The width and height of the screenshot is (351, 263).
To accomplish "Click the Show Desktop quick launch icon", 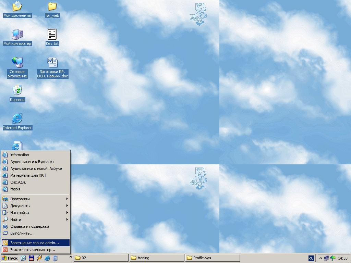I will click(x=23, y=258).
